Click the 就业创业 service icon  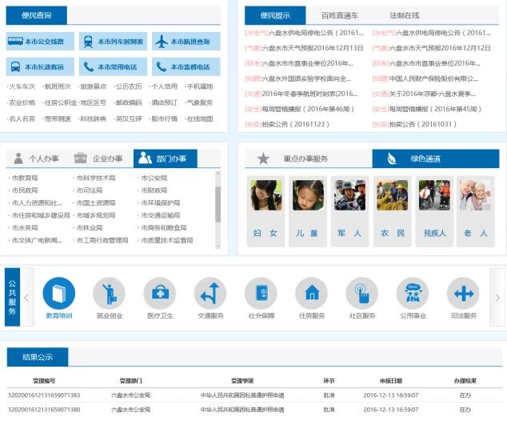(x=109, y=294)
